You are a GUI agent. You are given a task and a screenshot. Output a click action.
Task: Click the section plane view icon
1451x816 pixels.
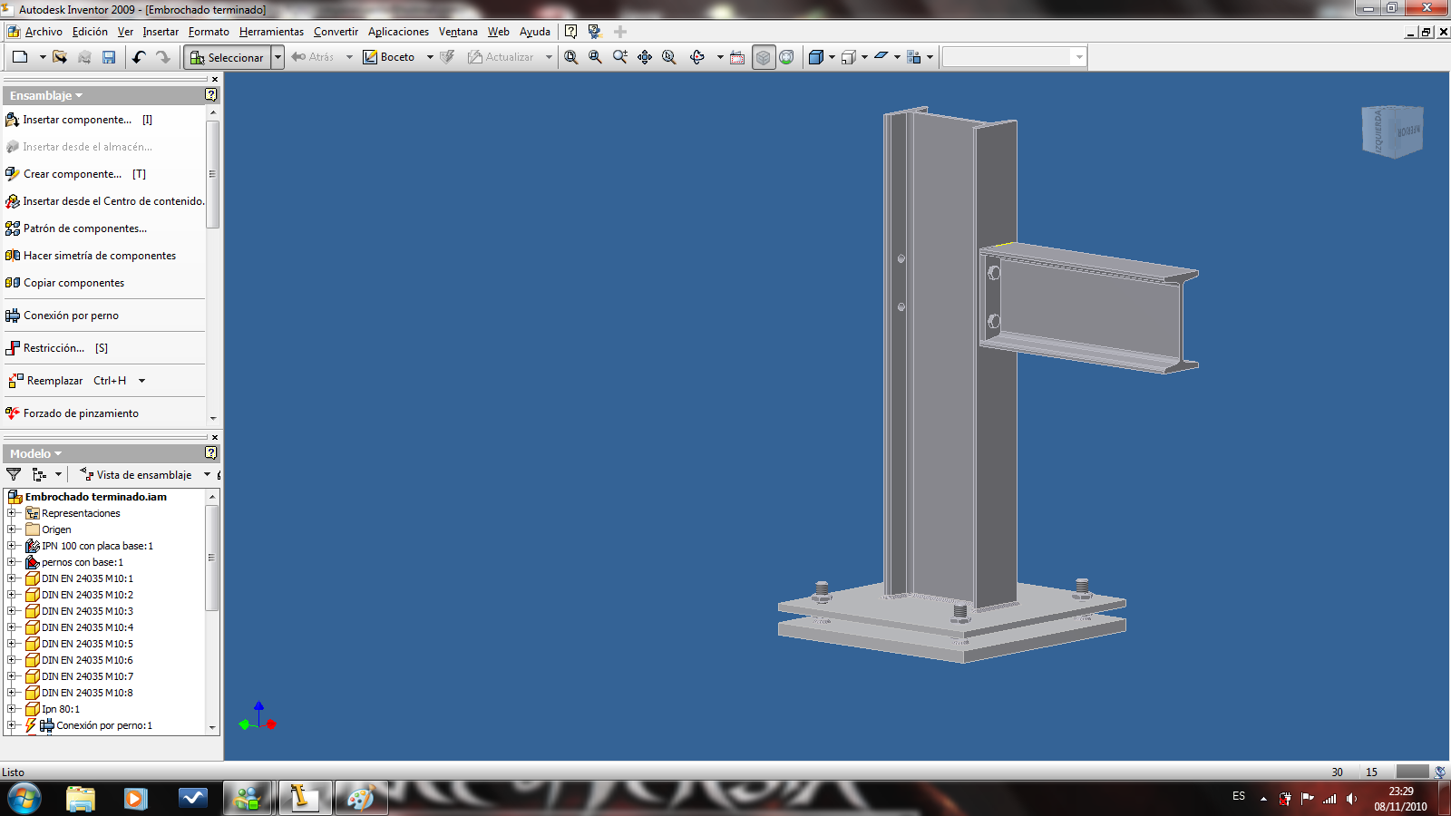click(x=881, y=57)
